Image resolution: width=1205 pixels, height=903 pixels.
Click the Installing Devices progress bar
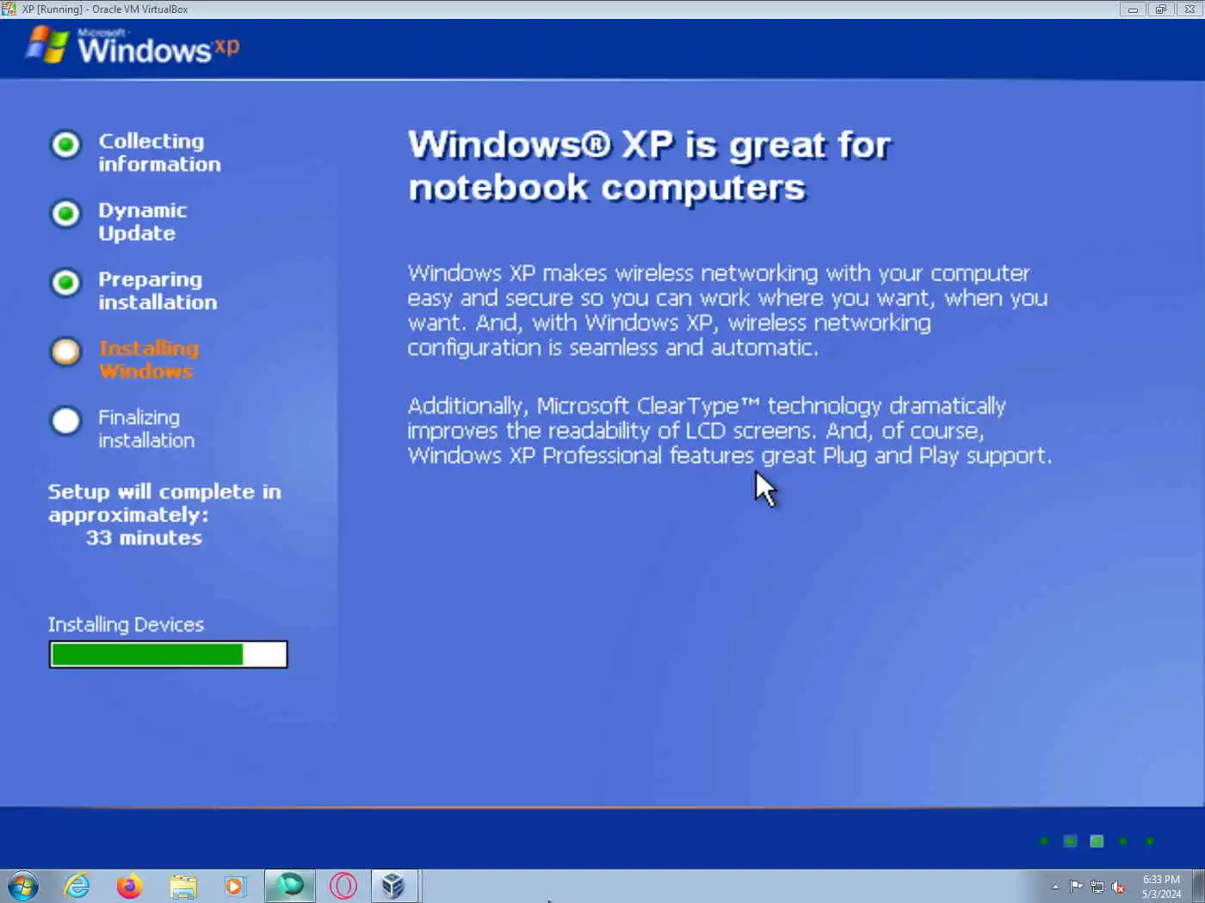(168, 654)
